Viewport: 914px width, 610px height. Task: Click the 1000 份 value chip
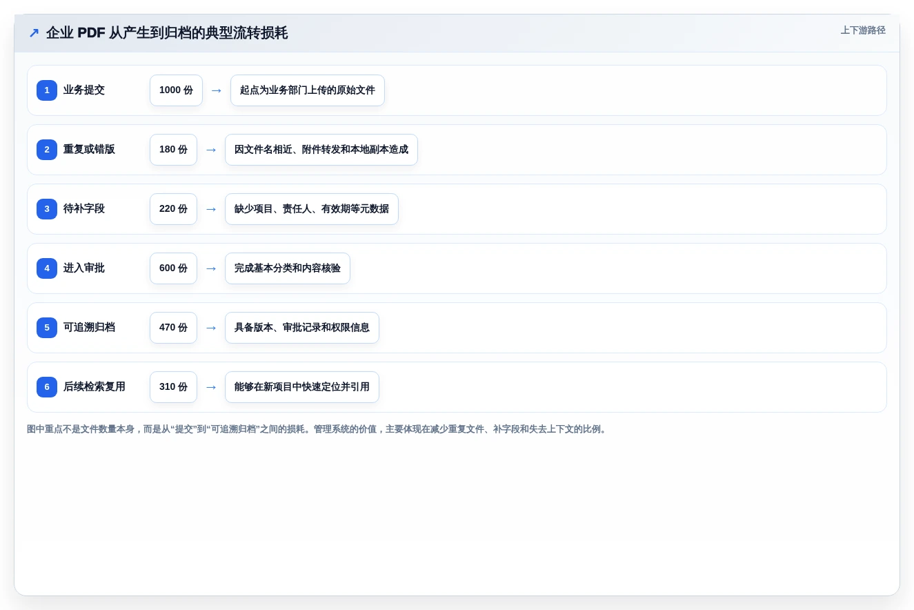(x=176, y=90)
